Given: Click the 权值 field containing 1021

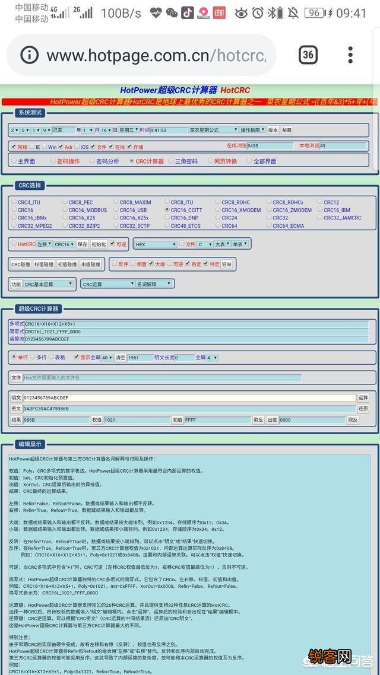Looking at the screenshot, I should click(137, 420).
